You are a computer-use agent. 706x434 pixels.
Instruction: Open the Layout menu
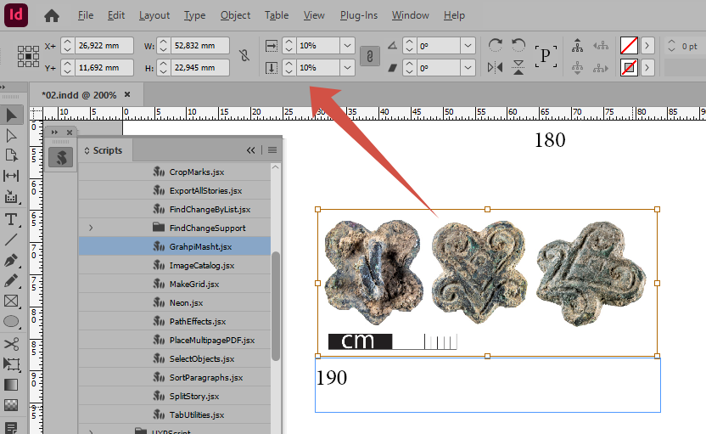(x=154, y=15)
